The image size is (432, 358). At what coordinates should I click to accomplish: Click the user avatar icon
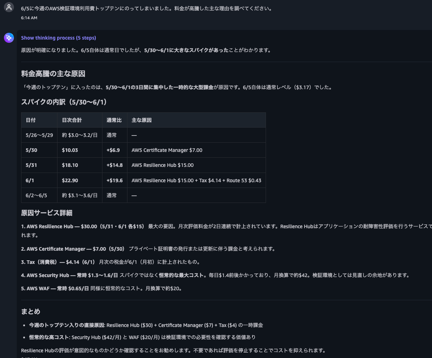pyautogui.click(x=9, y=7)
